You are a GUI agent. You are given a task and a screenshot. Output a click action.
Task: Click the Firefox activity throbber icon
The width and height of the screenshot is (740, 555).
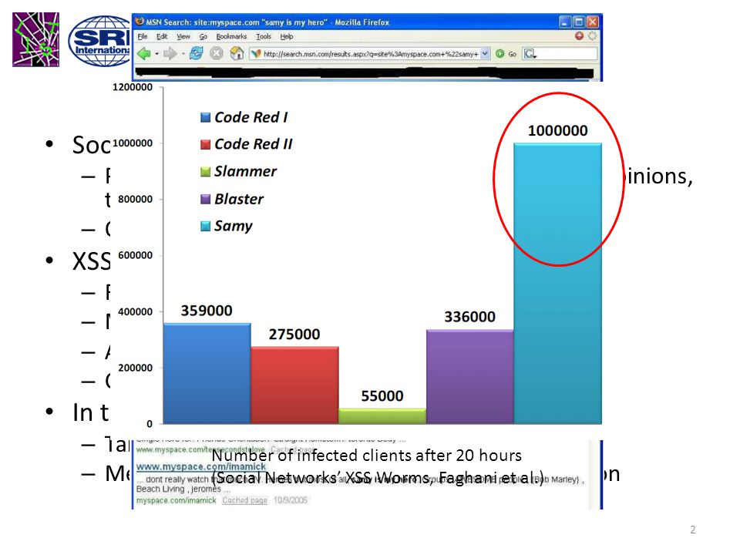click(x=592, y=36)
